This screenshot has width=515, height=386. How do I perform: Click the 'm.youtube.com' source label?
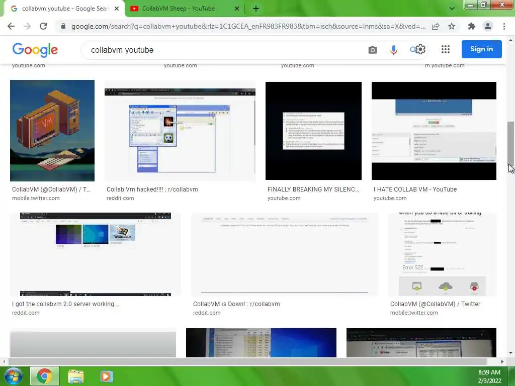click(x=445, y=66)
